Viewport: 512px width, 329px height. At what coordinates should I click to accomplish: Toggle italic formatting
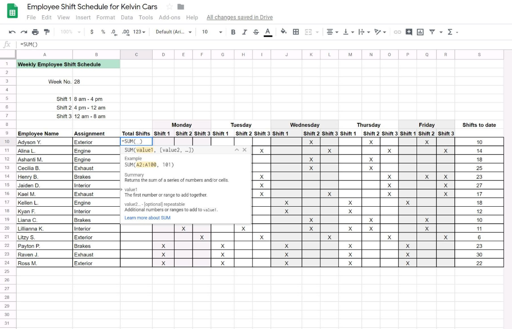click(x=244, y=32)
